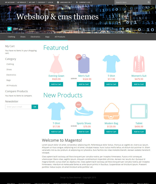156x184 pixels.
Task: Expand the Language: EN dropdown
Action: 66,2
